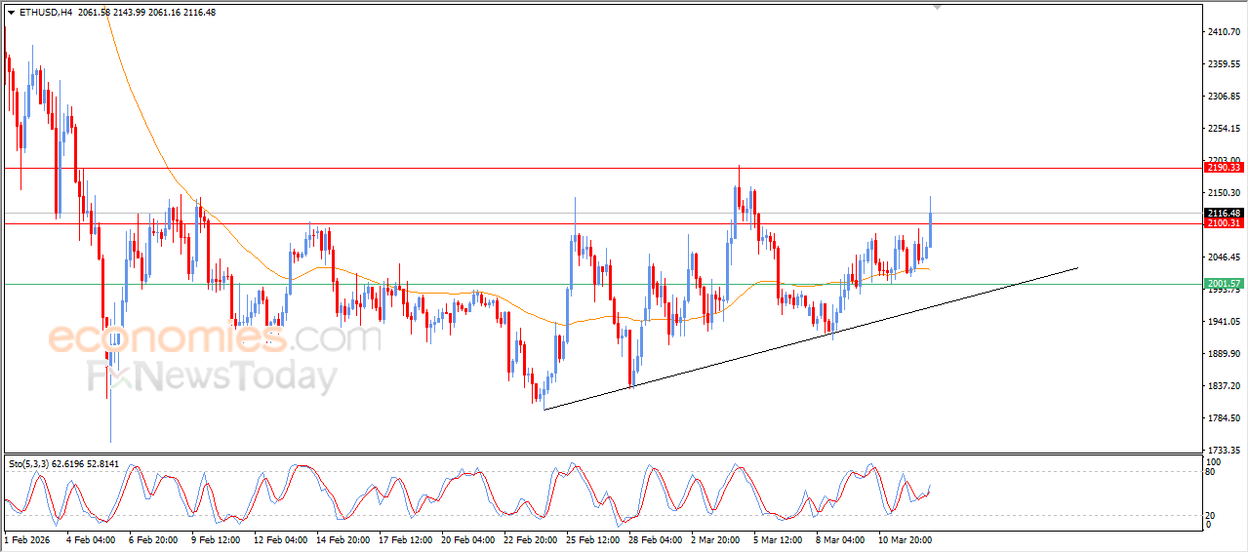This screenshot has width=1249, height=553.
Task: Click the gray chart shift marker triangle
Action: point(938,7)
